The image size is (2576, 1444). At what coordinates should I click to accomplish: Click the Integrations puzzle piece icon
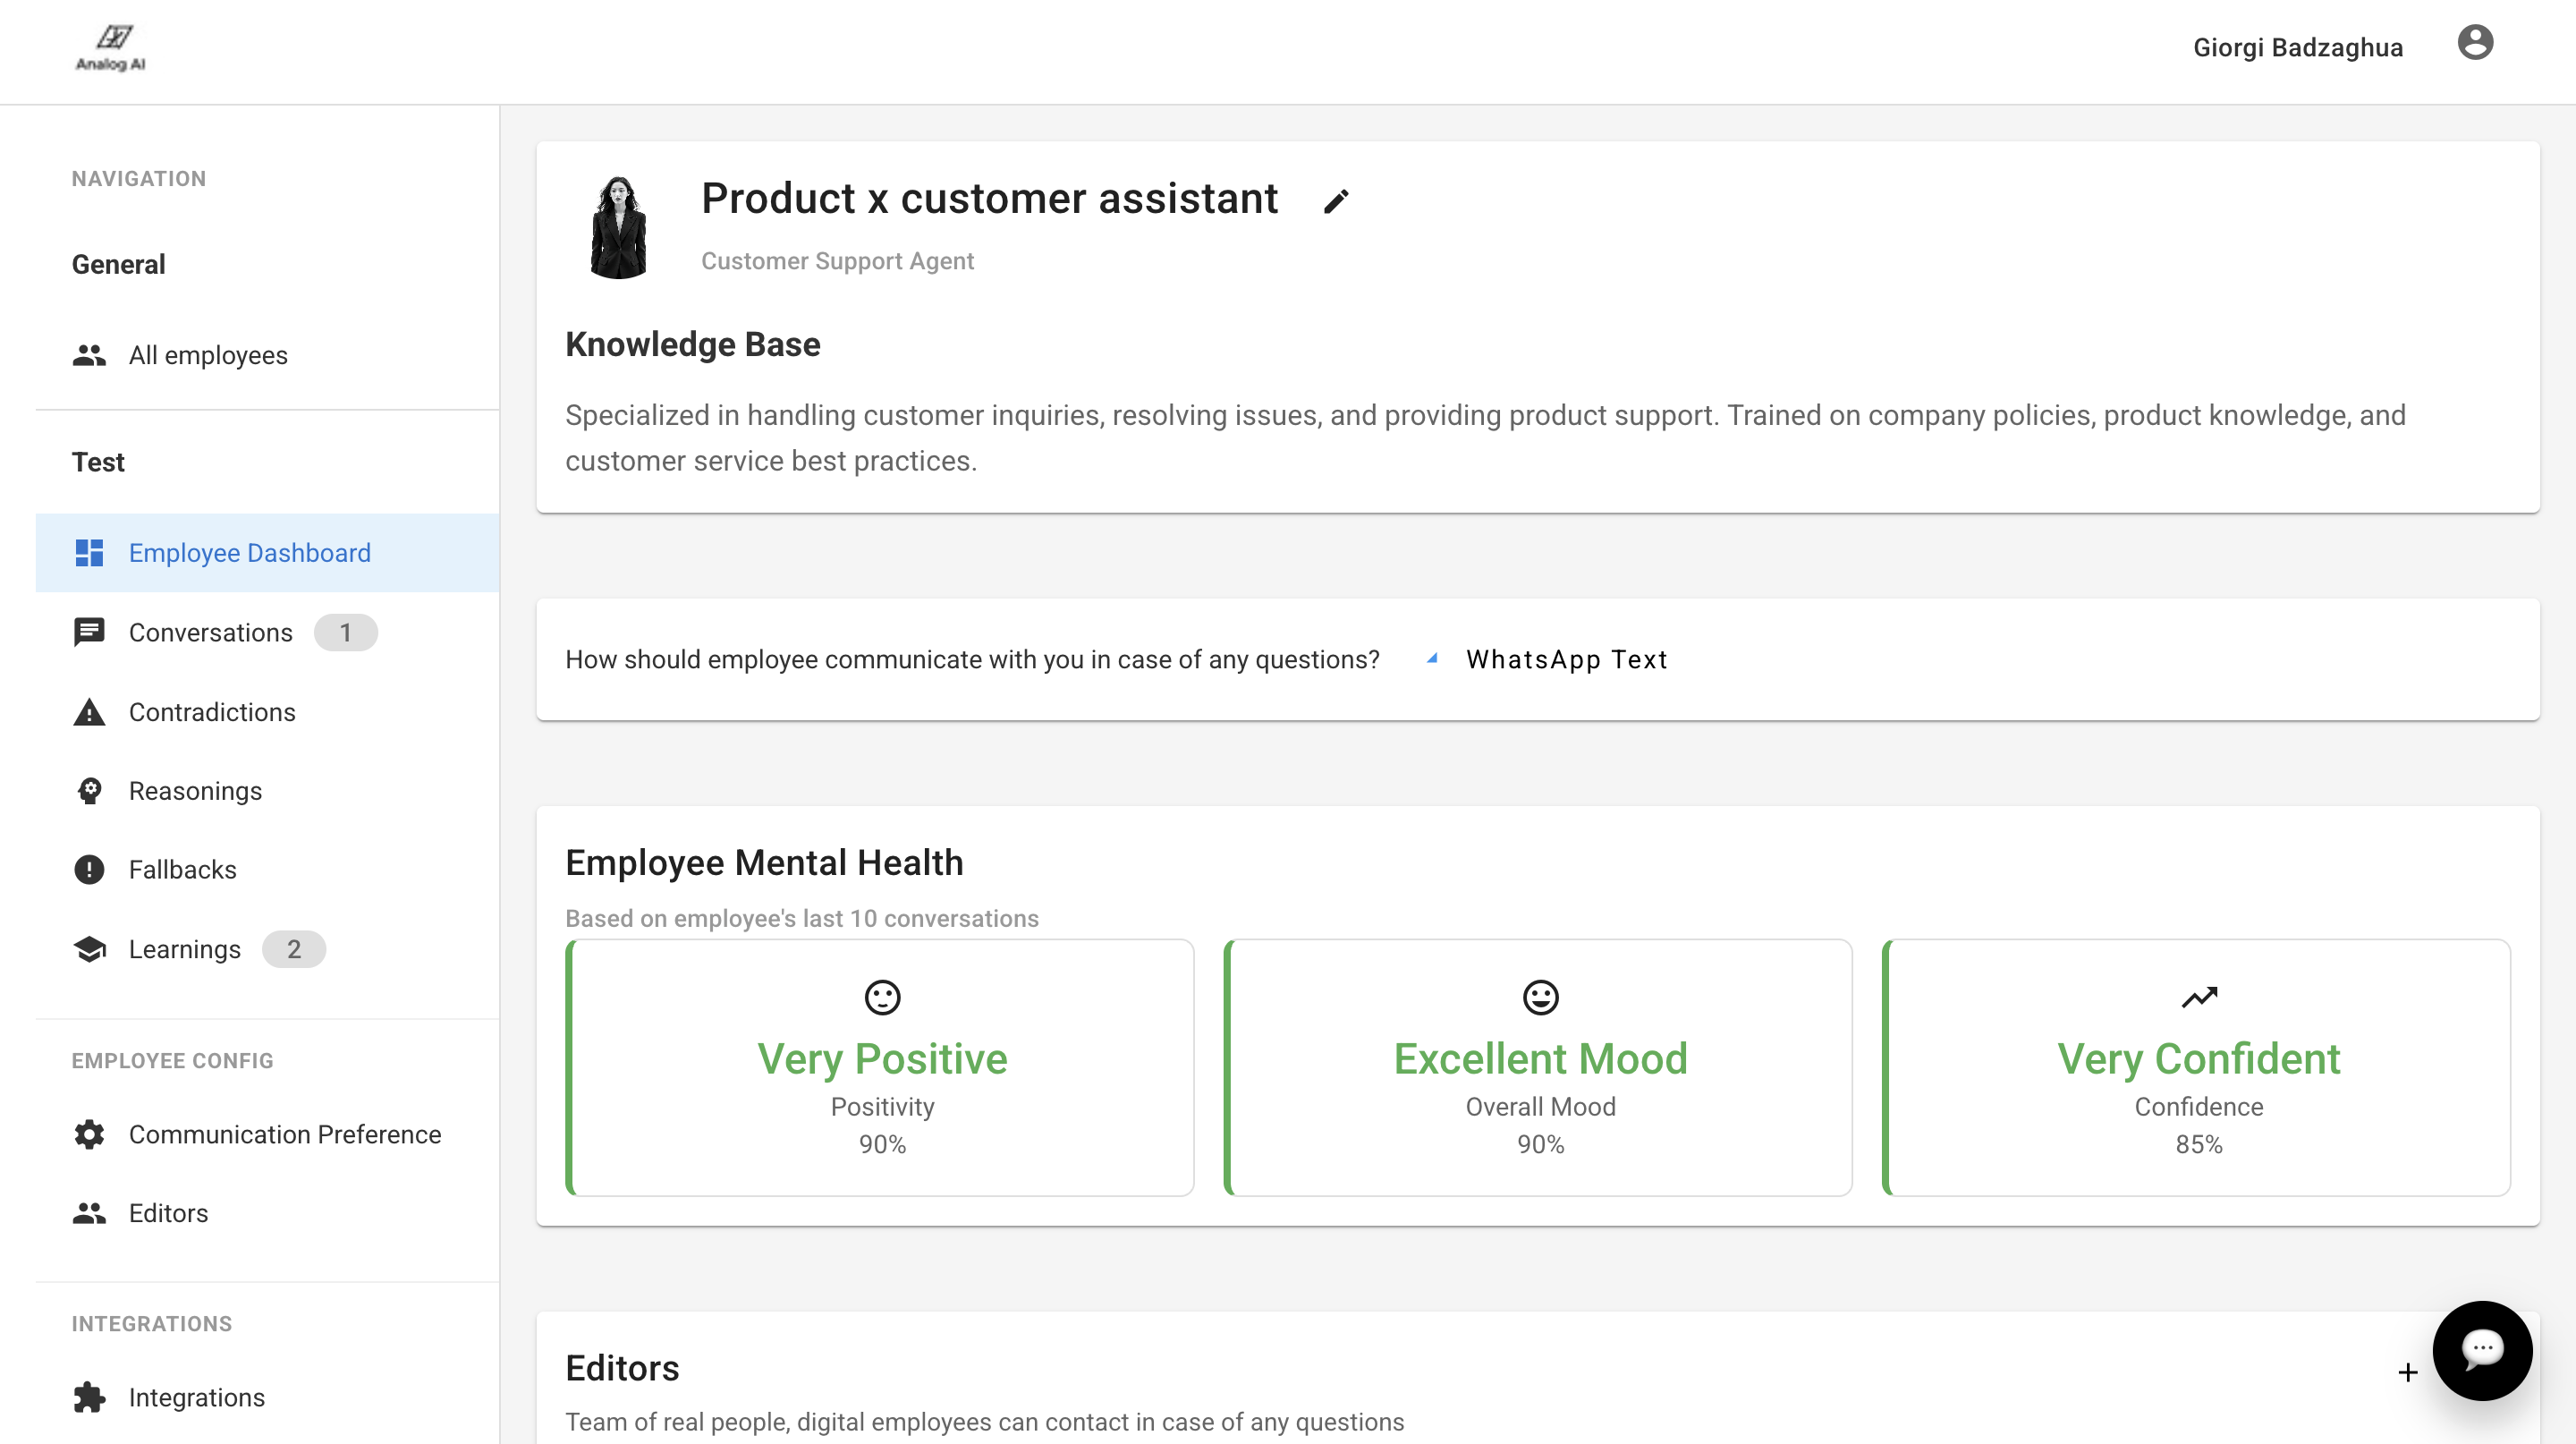click(89, 1397)
